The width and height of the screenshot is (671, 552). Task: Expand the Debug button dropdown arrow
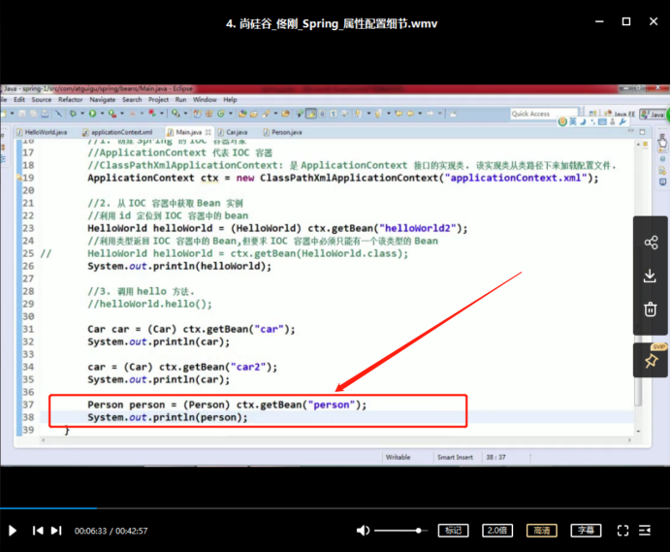82,114
